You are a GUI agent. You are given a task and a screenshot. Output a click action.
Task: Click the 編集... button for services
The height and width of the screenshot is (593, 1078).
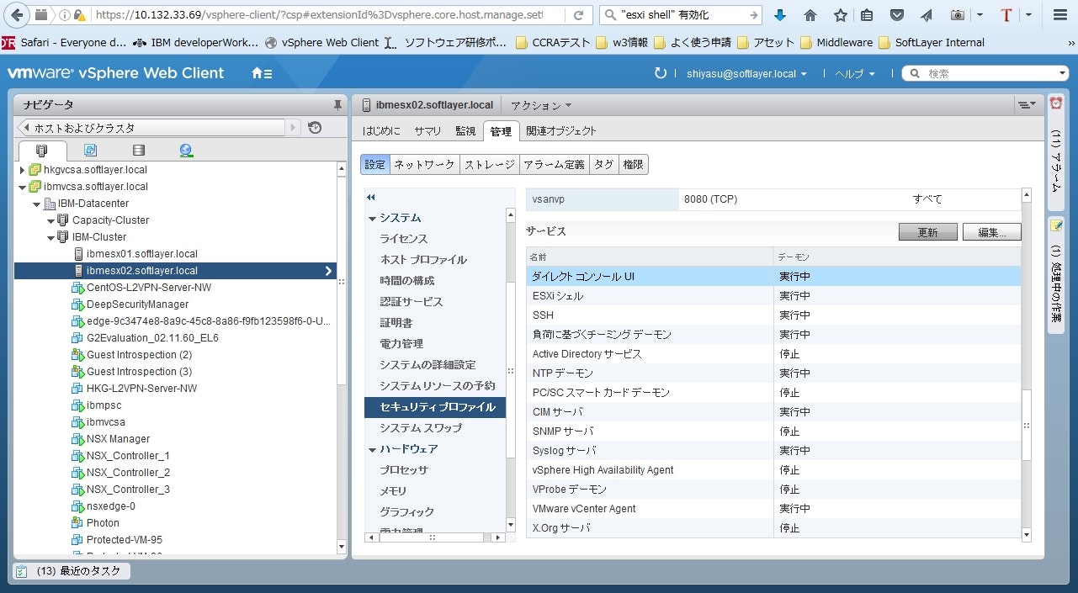[x=992, y=232]
